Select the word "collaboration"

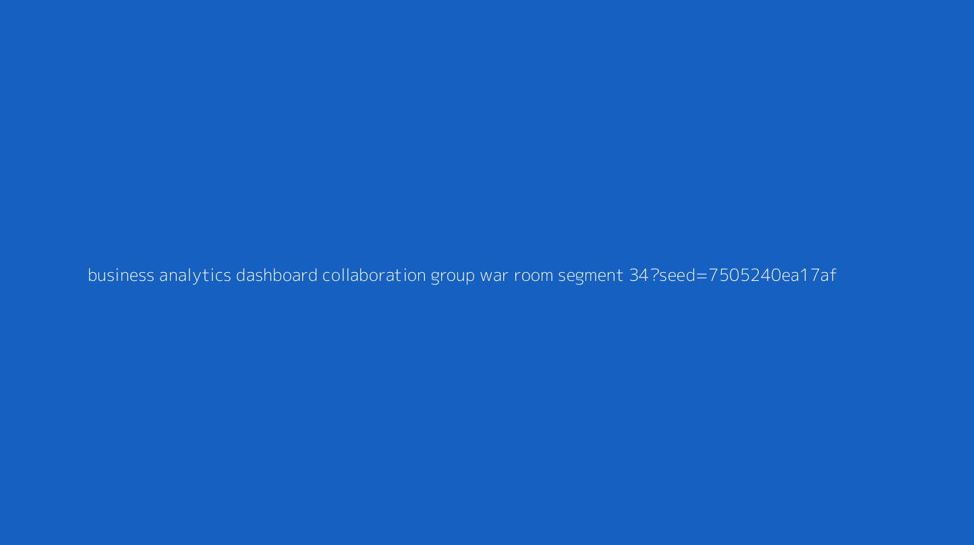374,275
